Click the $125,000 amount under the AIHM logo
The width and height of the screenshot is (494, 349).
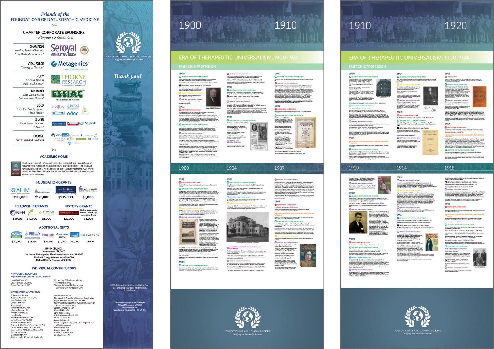point(20,197)
